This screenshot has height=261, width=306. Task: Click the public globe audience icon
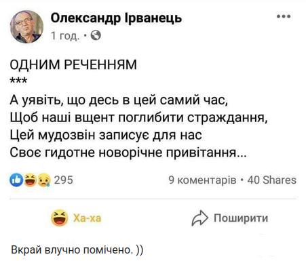pos(96,35)
